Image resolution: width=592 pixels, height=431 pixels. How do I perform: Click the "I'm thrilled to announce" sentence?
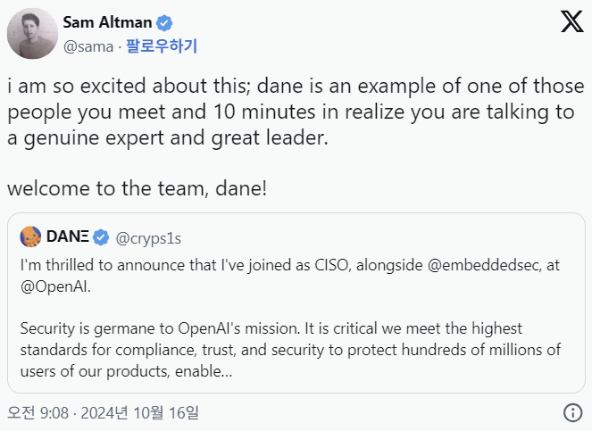(x=268, y=264)
